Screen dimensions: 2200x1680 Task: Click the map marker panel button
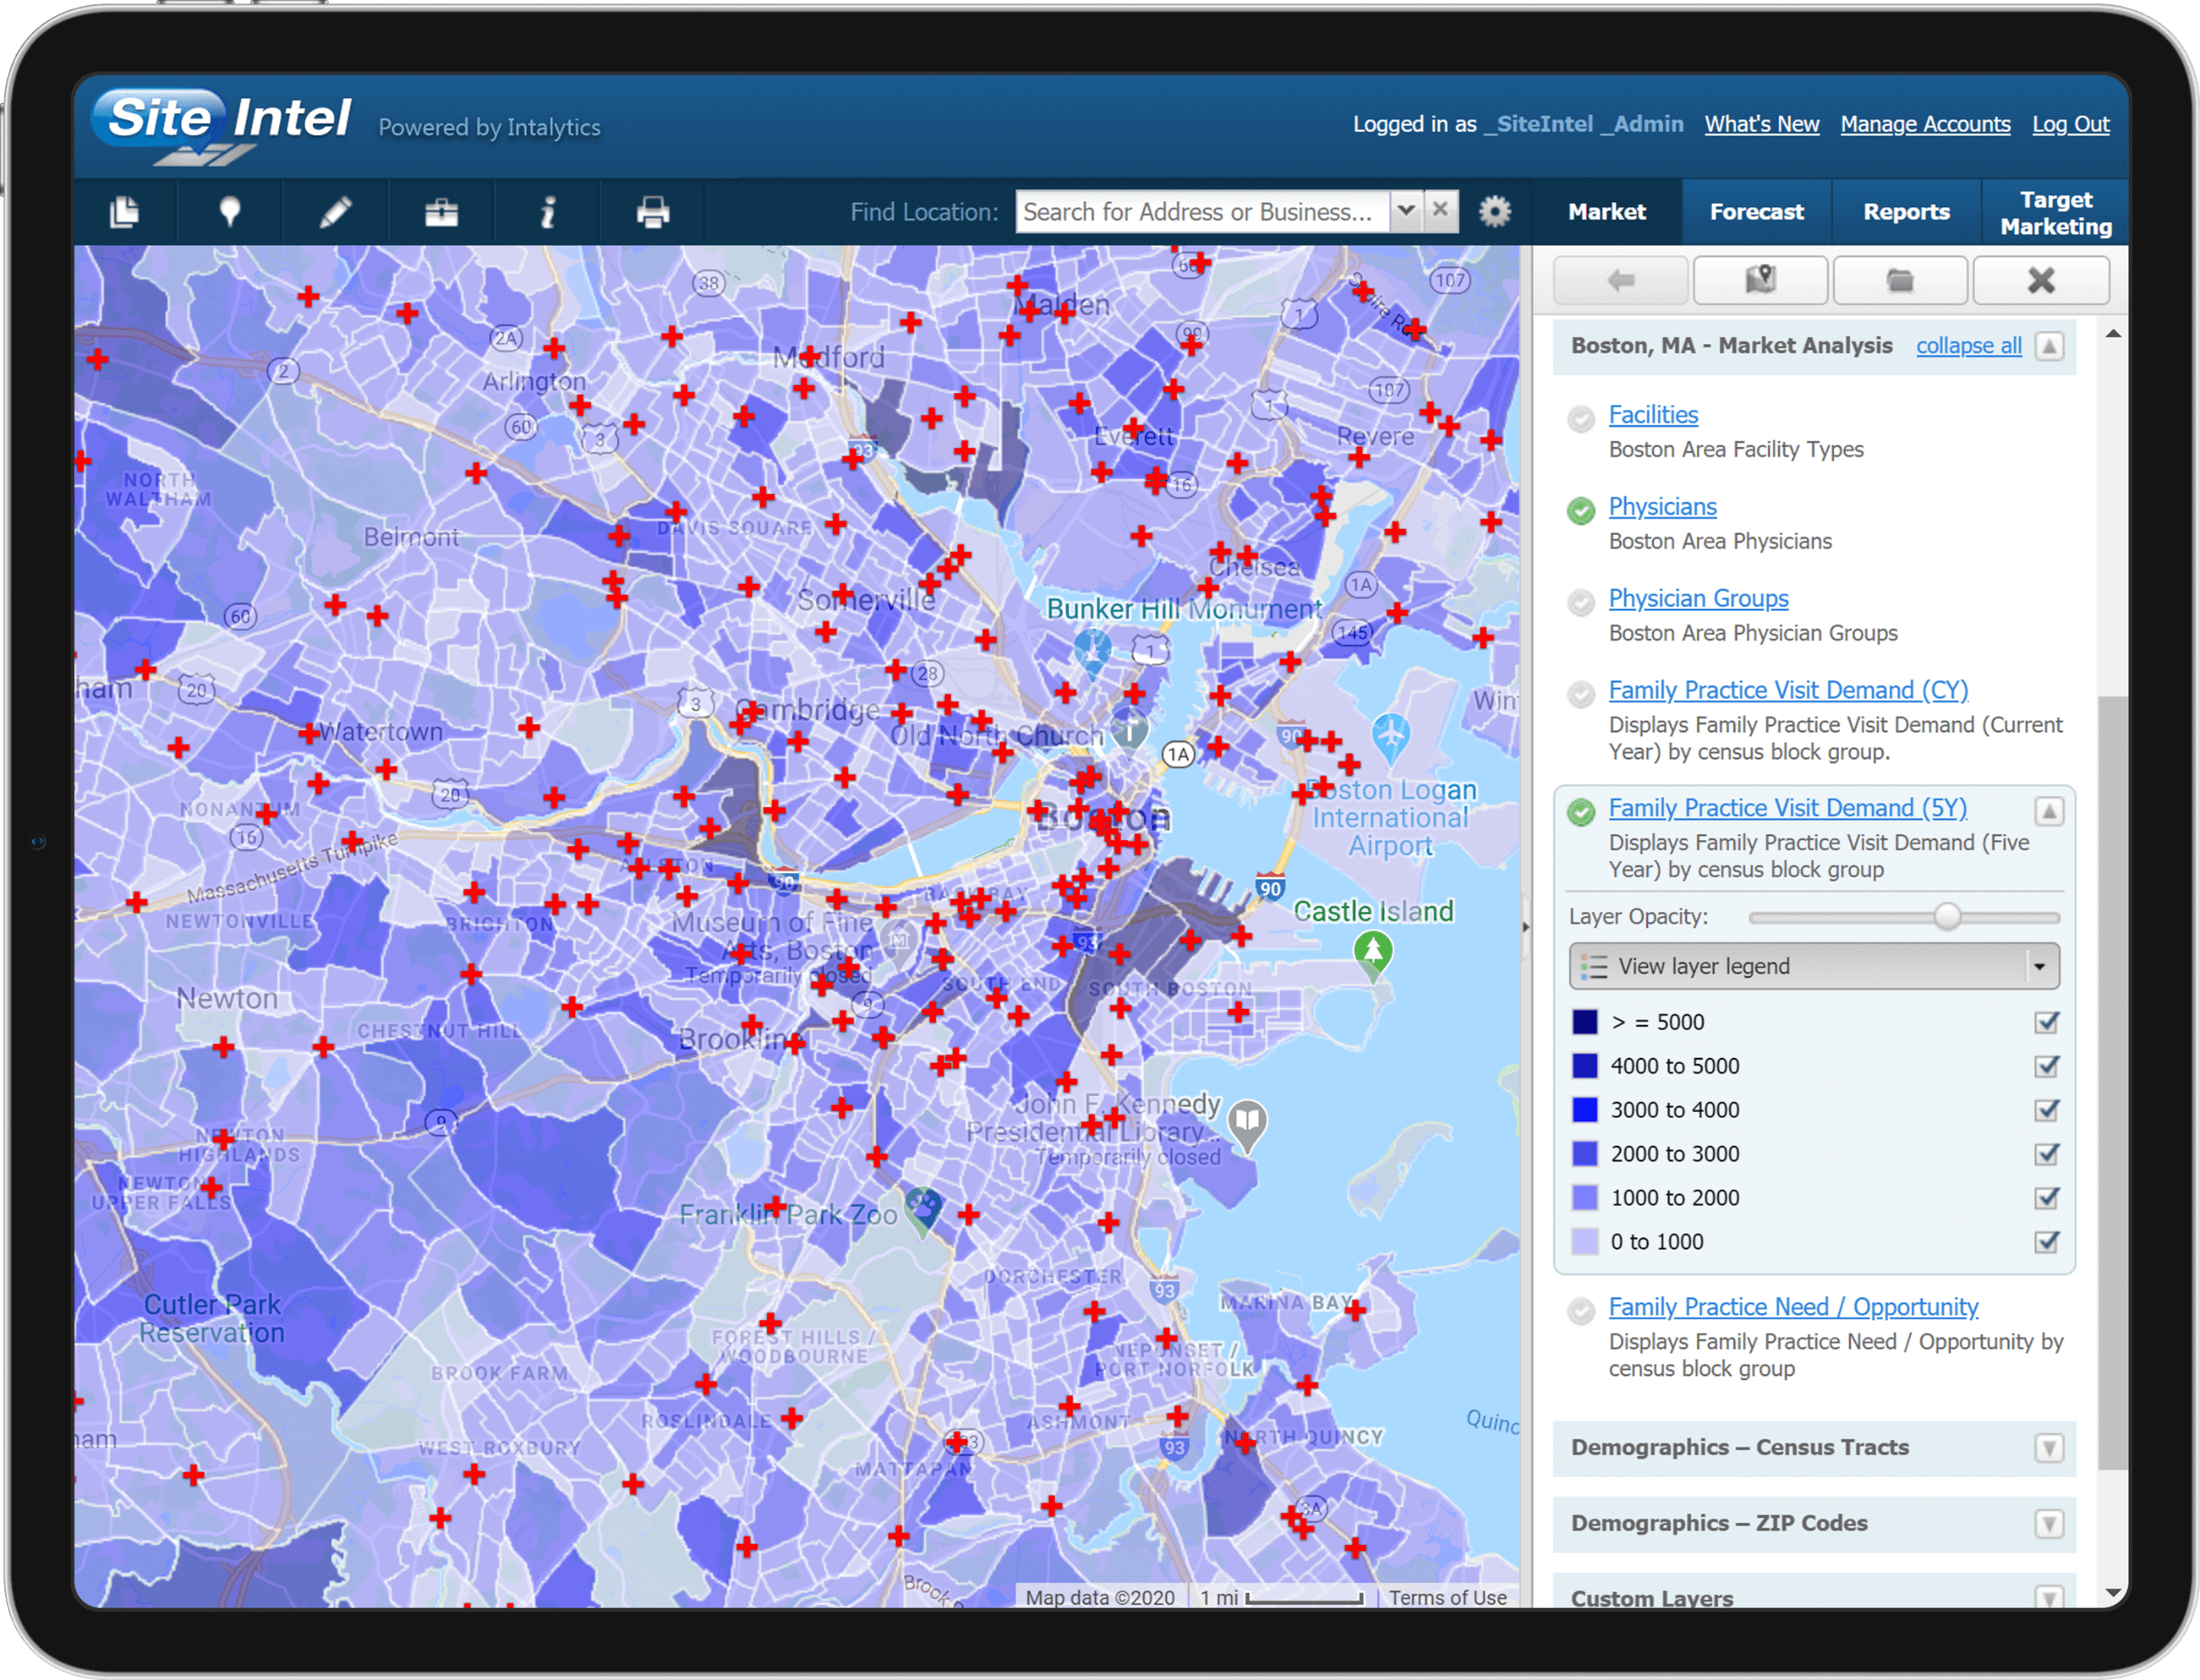pyautogui.click(x=1760, y=280)
